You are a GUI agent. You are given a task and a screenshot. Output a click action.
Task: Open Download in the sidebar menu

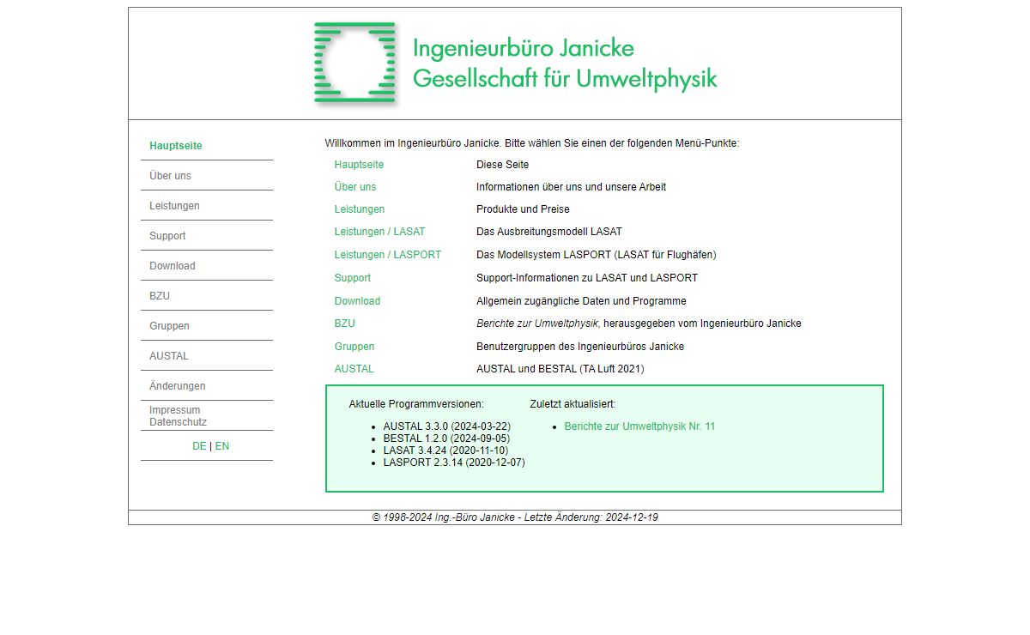(173, 266)
